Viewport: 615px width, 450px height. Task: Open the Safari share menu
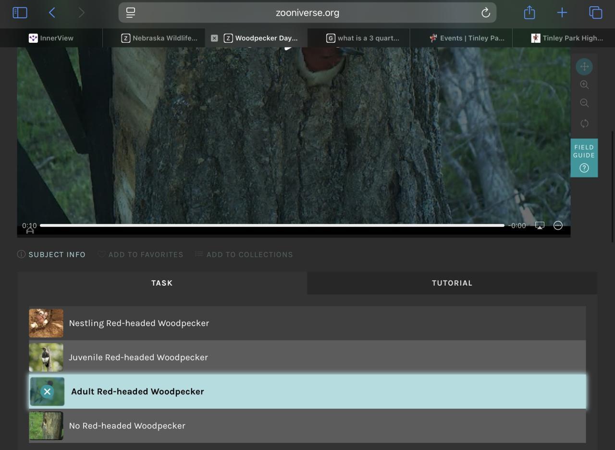click(529, 13)
